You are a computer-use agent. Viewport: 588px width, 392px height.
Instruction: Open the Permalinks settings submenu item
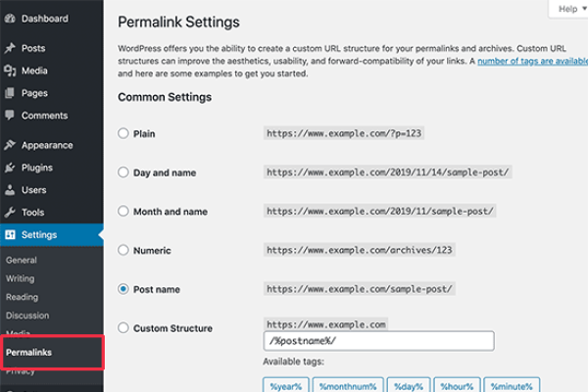(28, 351)
